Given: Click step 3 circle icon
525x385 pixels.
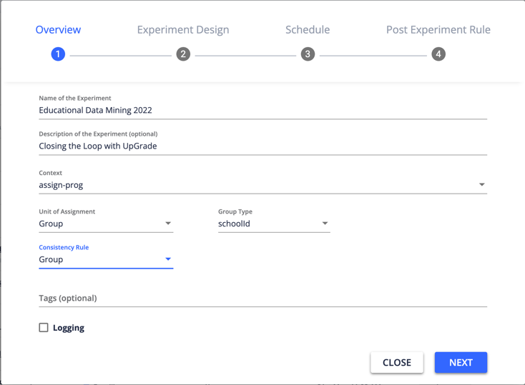Looking at the screenshot, I should click(308, 54).
